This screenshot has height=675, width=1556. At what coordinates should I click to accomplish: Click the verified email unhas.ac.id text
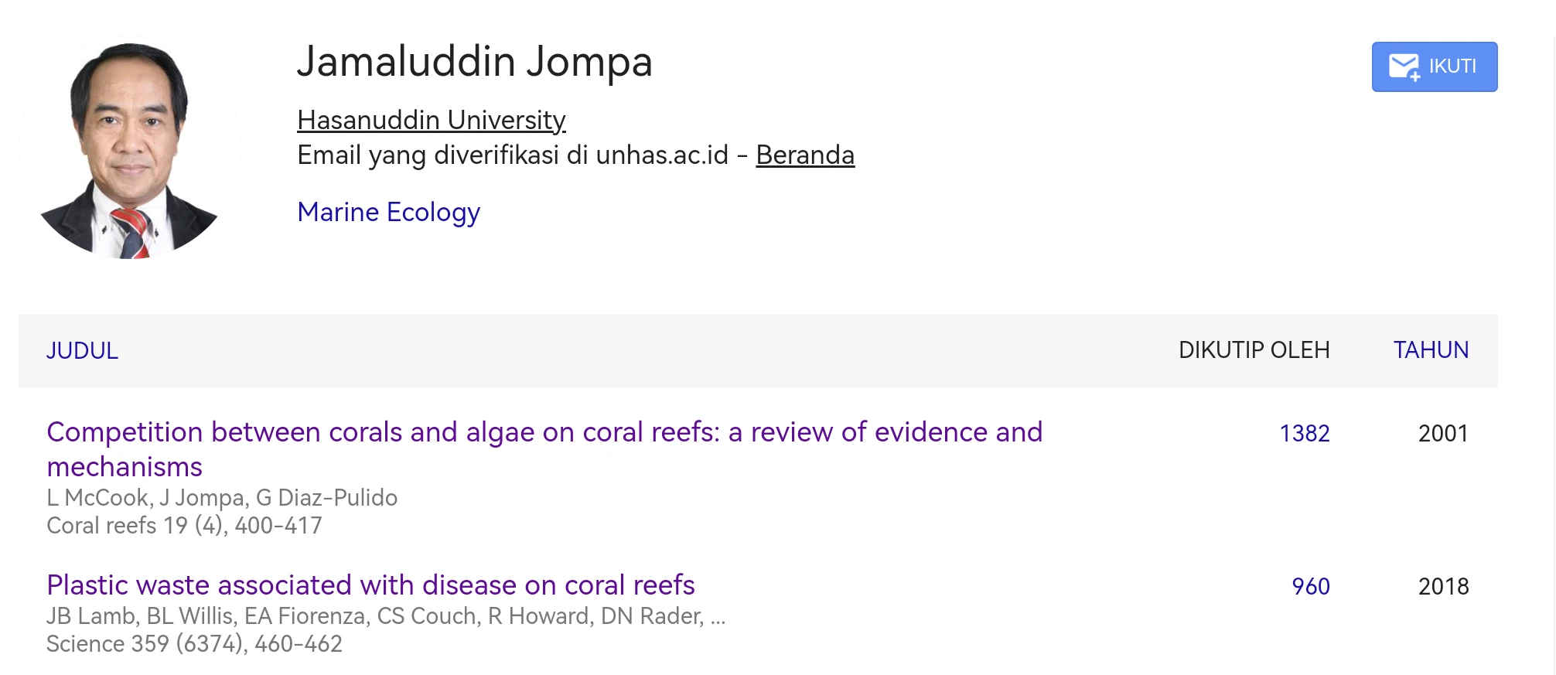pos(513,155)
